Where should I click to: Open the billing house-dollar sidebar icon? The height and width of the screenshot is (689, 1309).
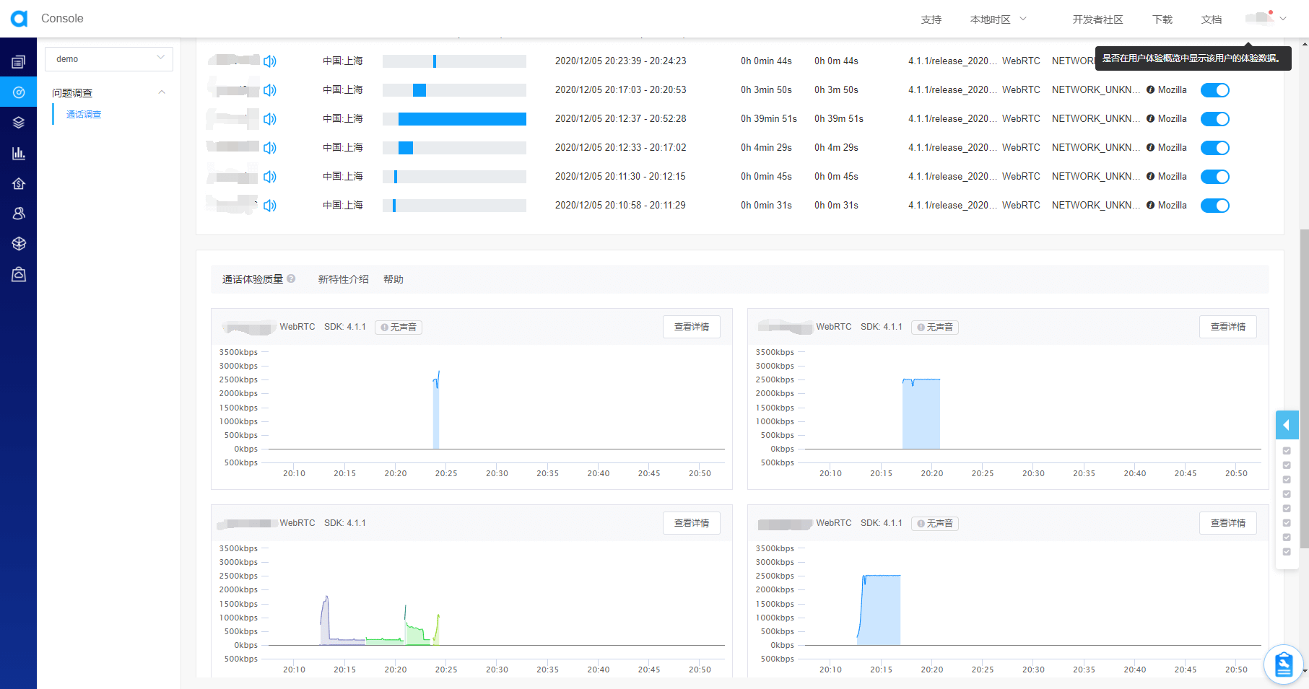19,183
